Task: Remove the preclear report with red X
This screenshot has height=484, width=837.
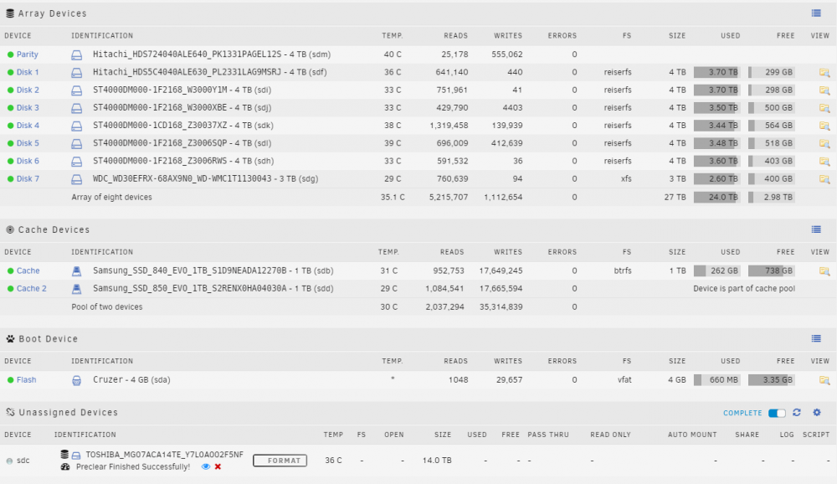Action: pos(218,466)
